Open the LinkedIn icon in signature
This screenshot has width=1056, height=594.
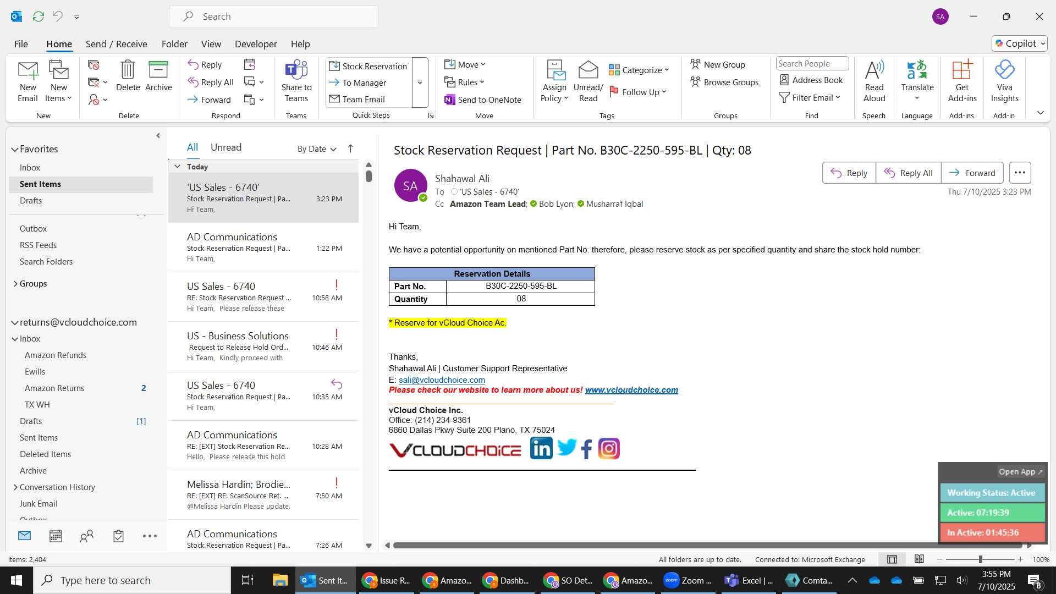[541, 448]
